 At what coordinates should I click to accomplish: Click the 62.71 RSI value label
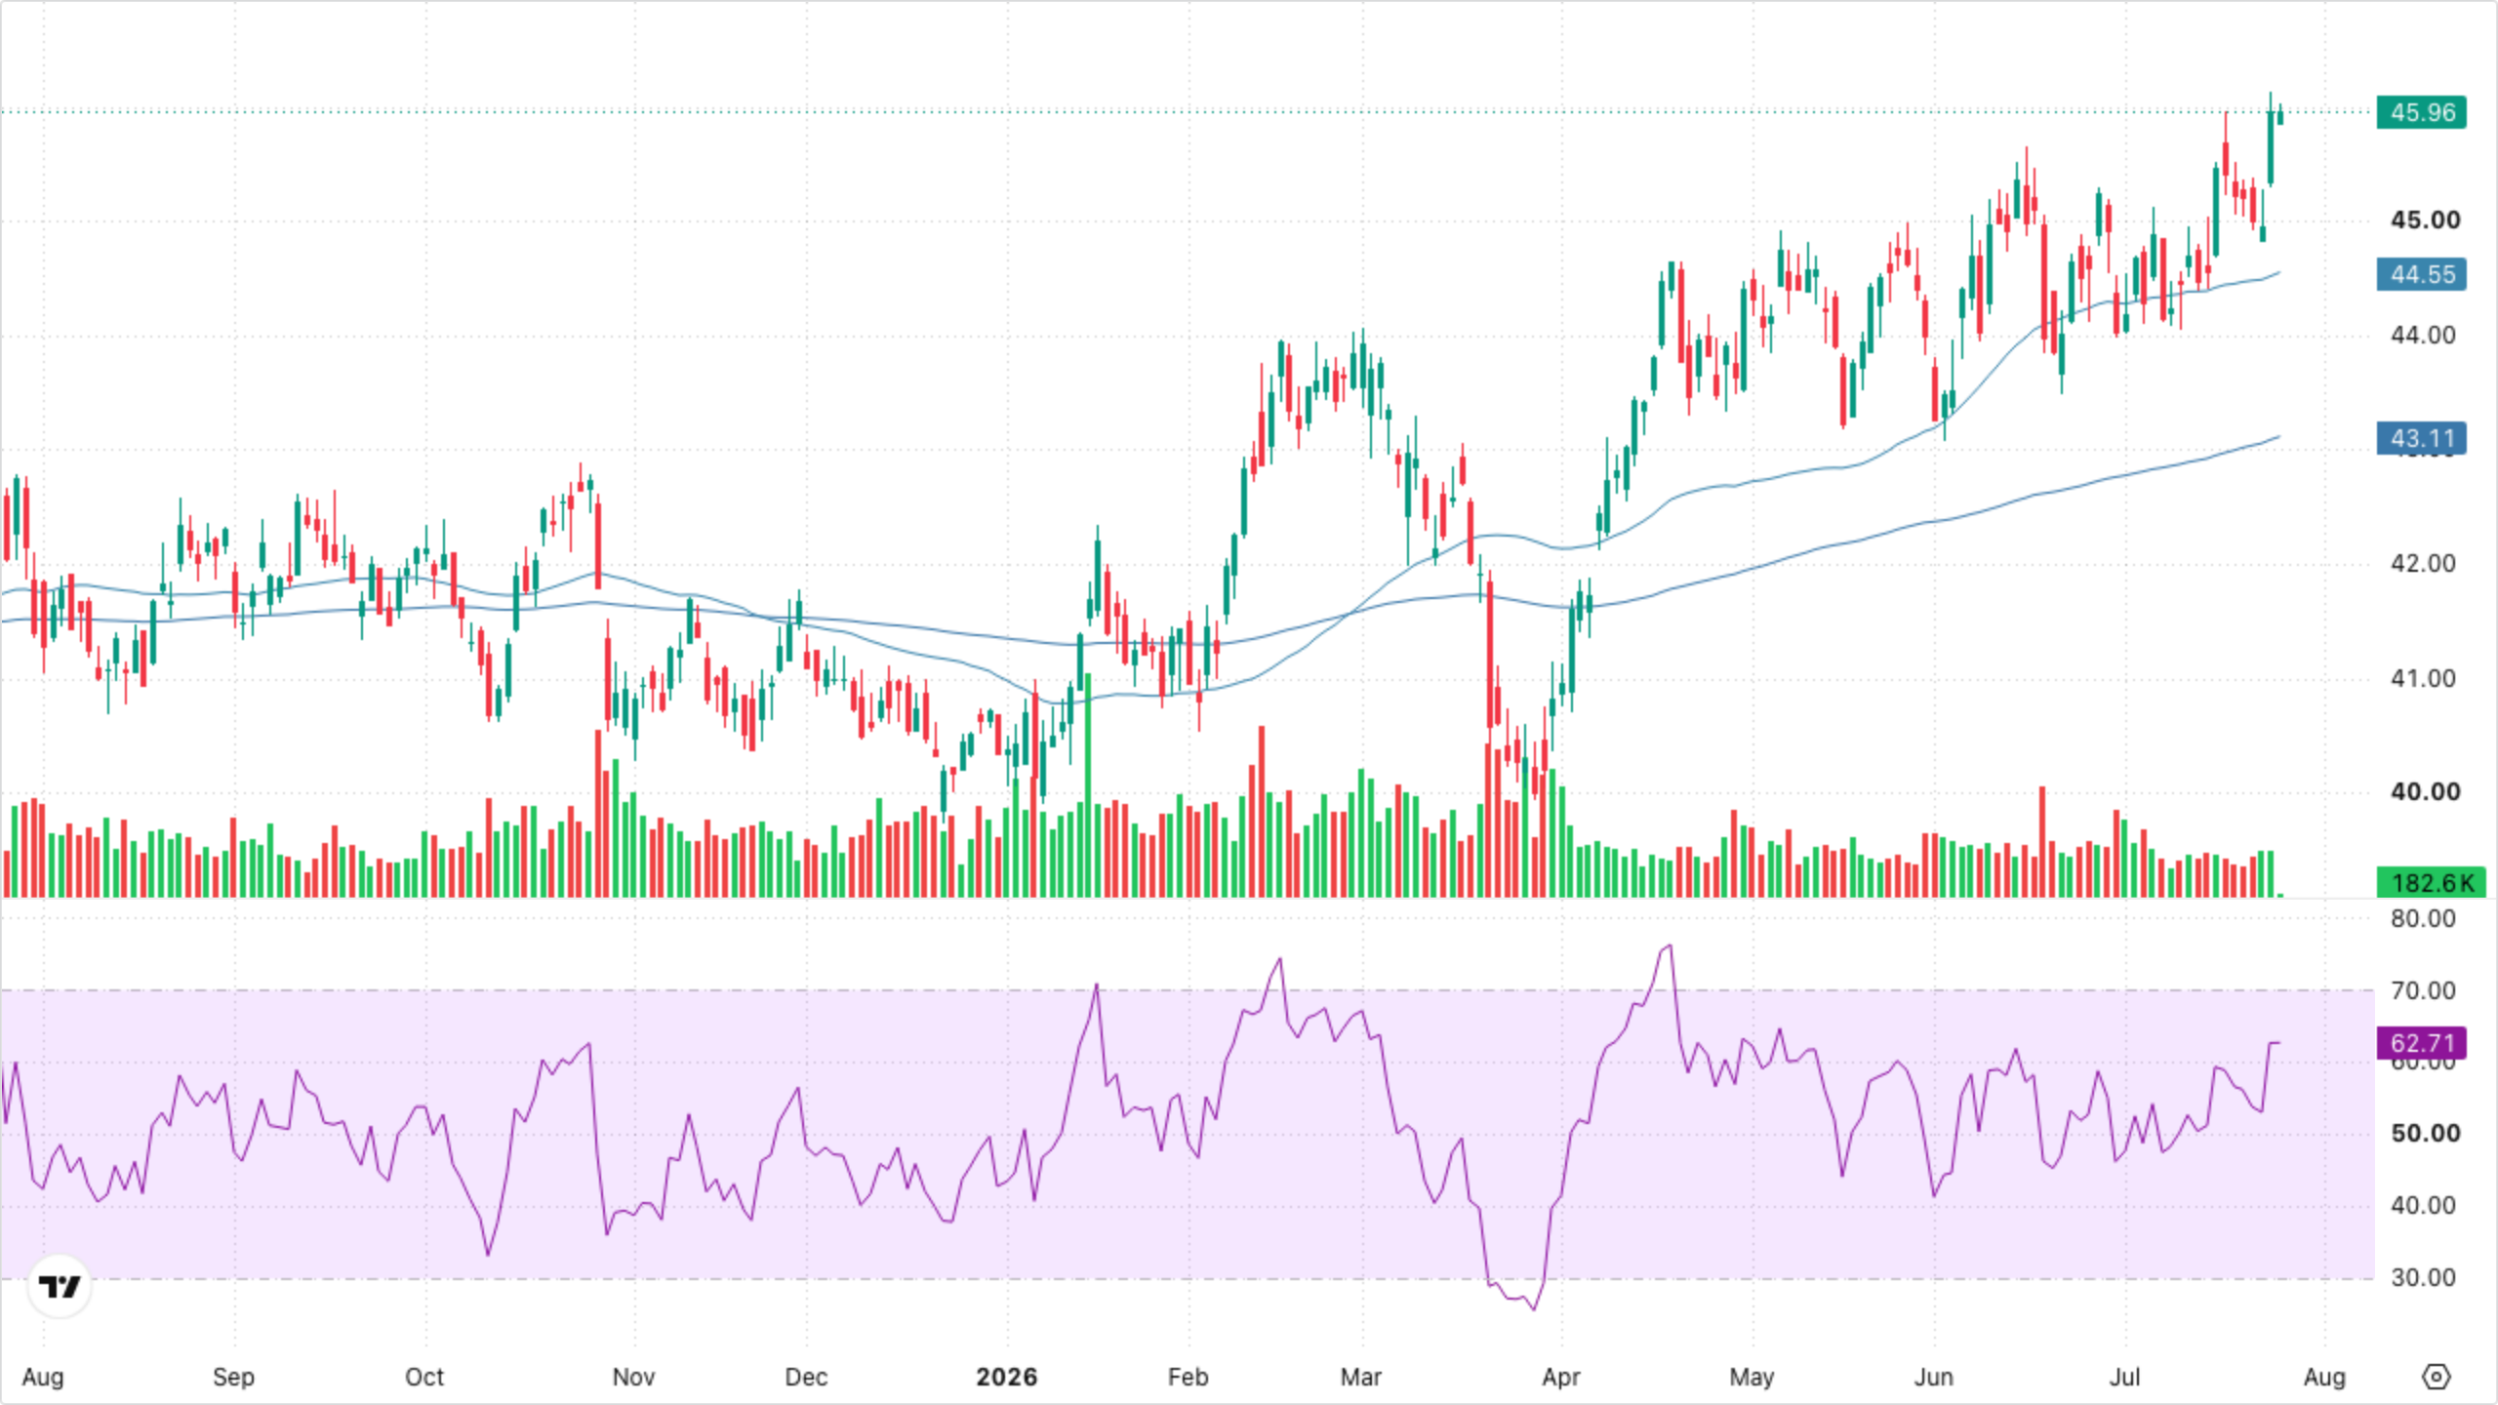pyautogui.click(x=2422, y=1043)
